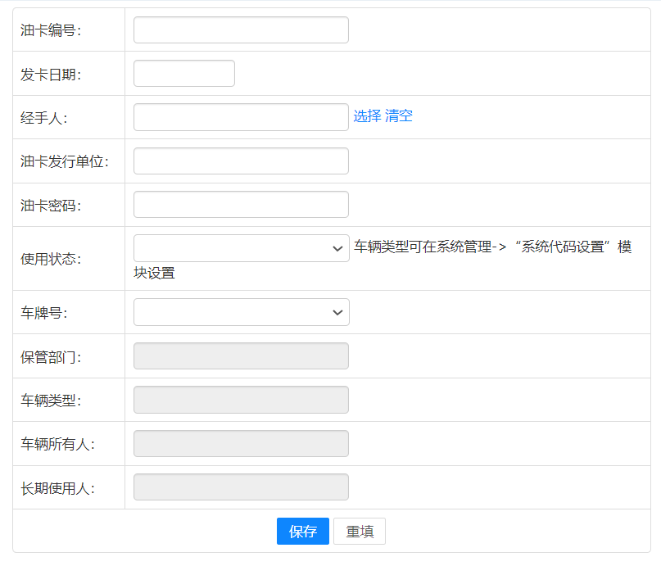Focus the 经手人 text input box
Image resolution: width=661 pixels, height=575 pixels.
pyautogui.click(x=241, y=117)
